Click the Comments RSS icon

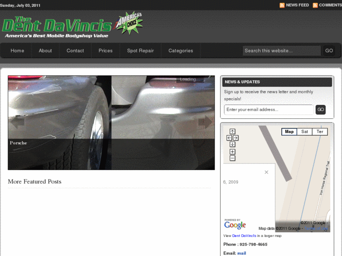pyautogui.click(x=315, y=5)
